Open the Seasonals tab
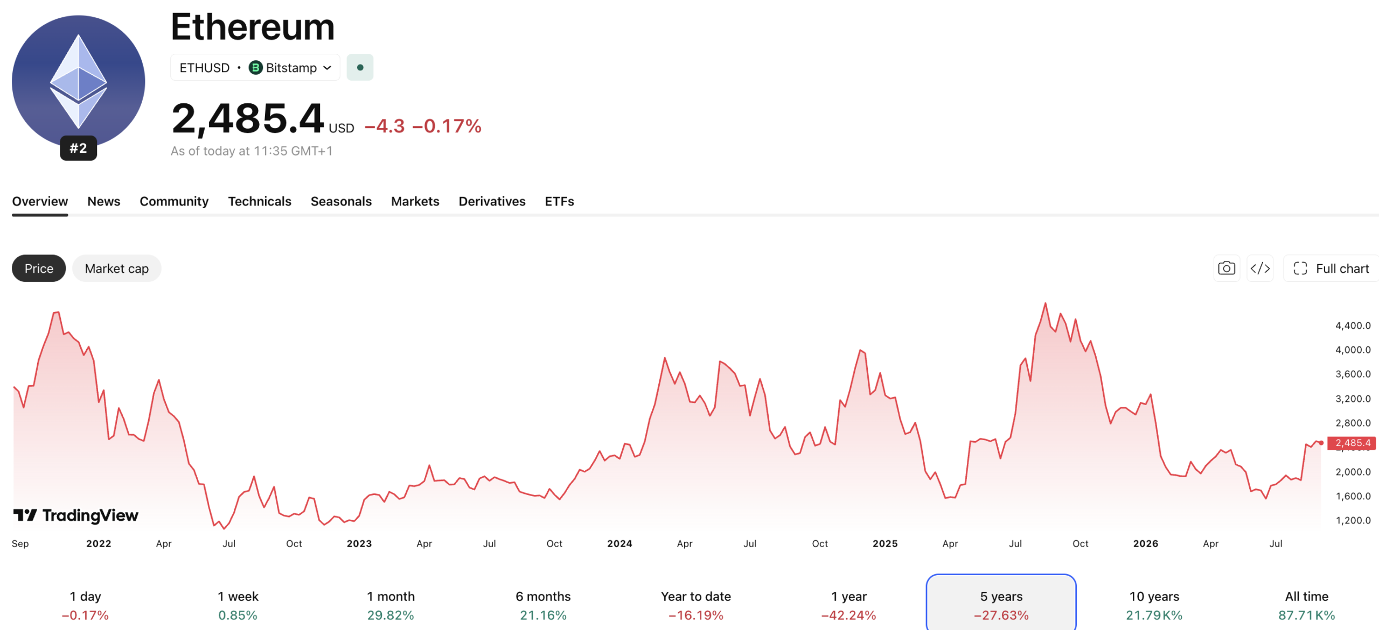The width and height of the screenshot is (1379, 630). 341,201
